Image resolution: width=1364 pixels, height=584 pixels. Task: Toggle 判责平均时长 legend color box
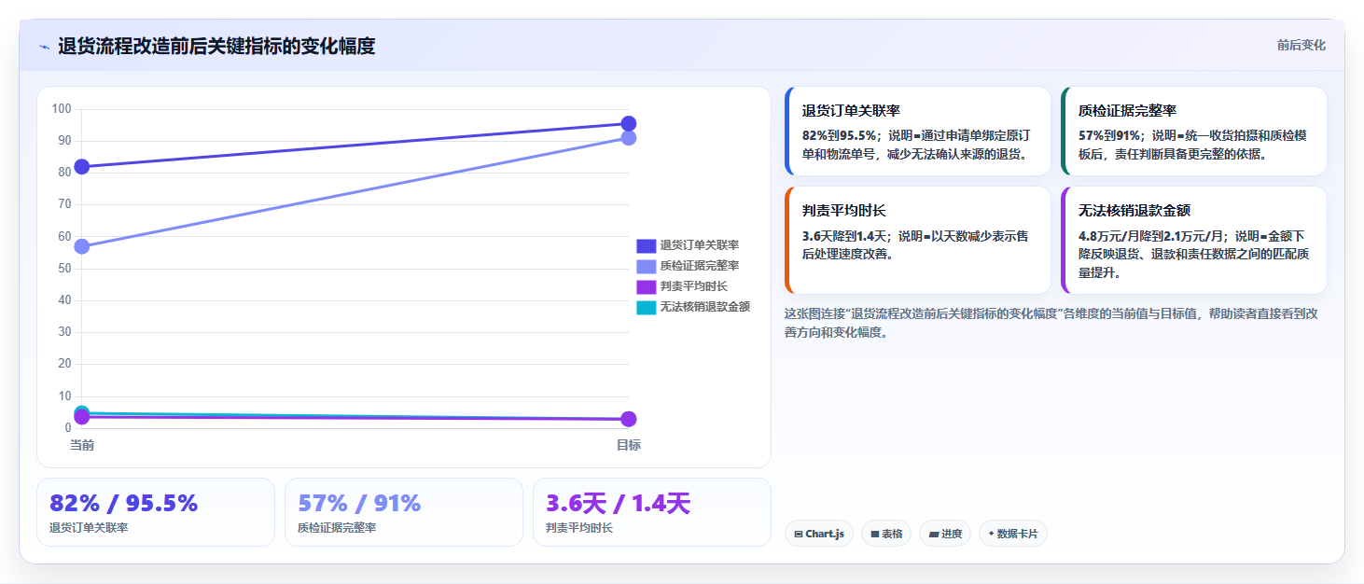(x=647, y=286)
